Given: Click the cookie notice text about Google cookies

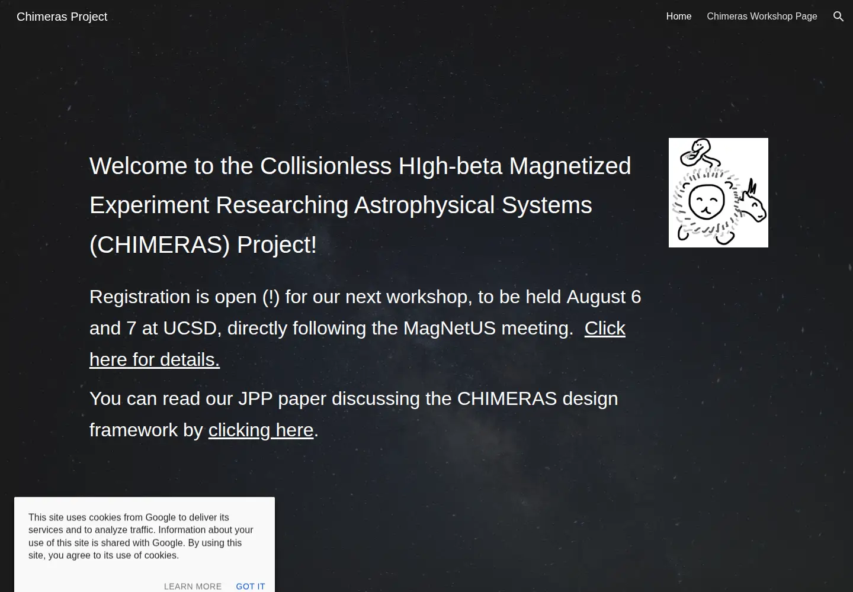Looking at the screenshot, I should pos(141,536).
